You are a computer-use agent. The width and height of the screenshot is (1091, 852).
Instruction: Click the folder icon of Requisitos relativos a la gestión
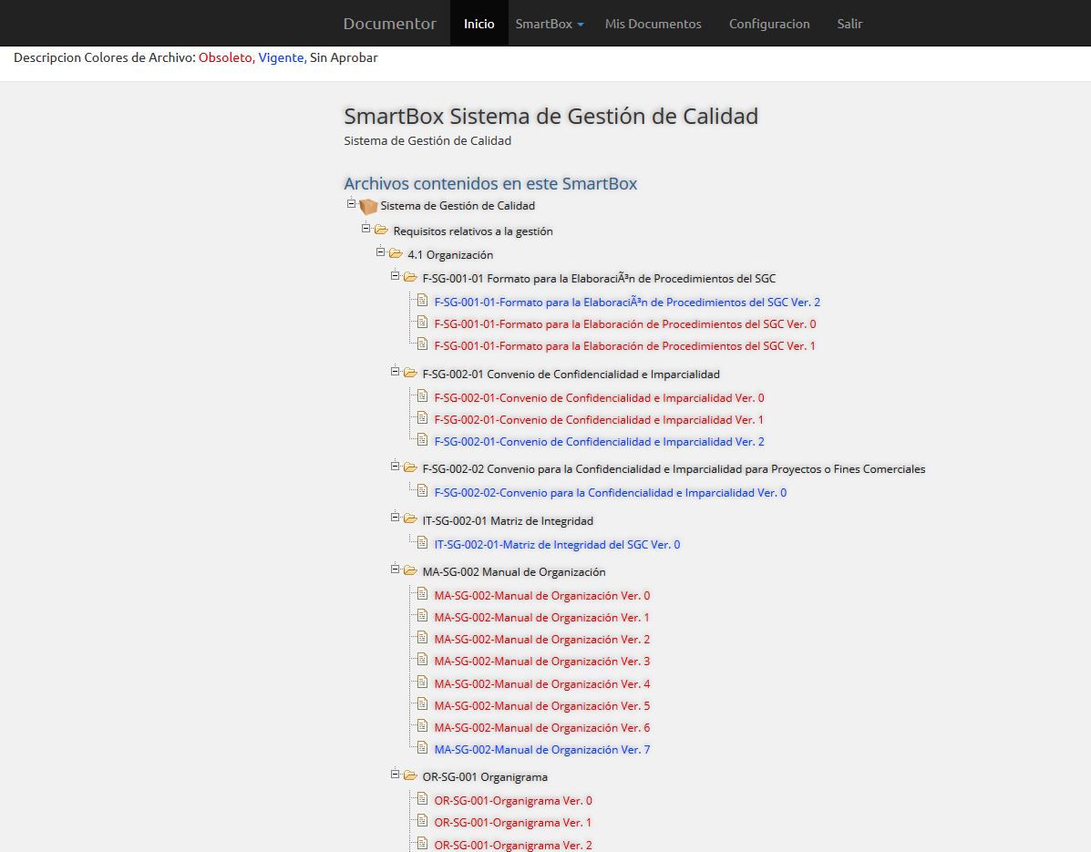[x=381, y=230]
